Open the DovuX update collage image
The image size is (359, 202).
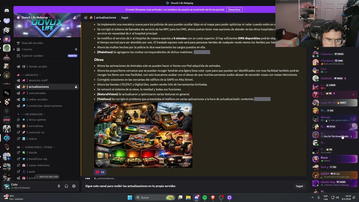coord(143,135)
